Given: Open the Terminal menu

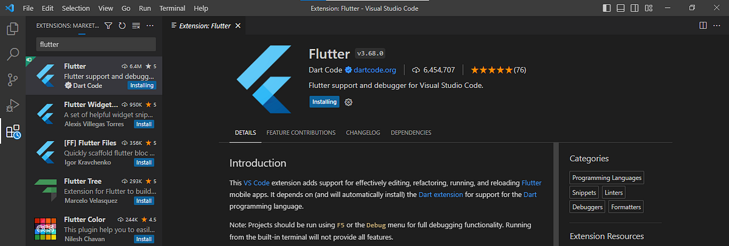Looking at the screenshot, I should click(x=173, y=8).
